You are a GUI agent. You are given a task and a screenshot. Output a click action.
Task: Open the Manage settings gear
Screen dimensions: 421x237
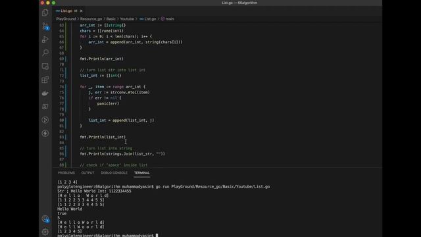(x=45, y=232)
